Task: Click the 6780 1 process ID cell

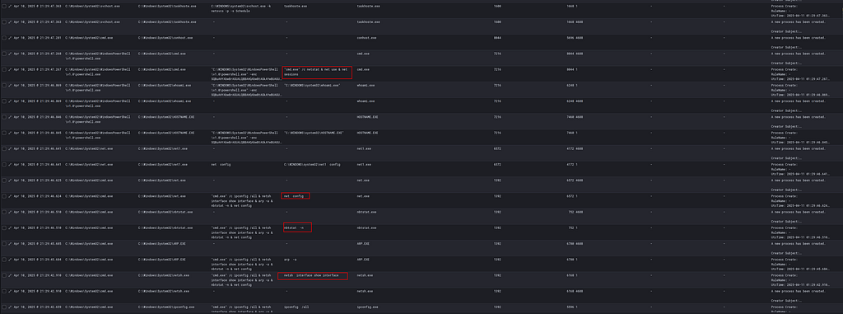Action: click(x=572, y=259)
